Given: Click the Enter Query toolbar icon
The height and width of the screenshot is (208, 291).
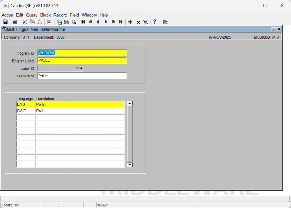Looking at the screenshot, I should (59, 22).
